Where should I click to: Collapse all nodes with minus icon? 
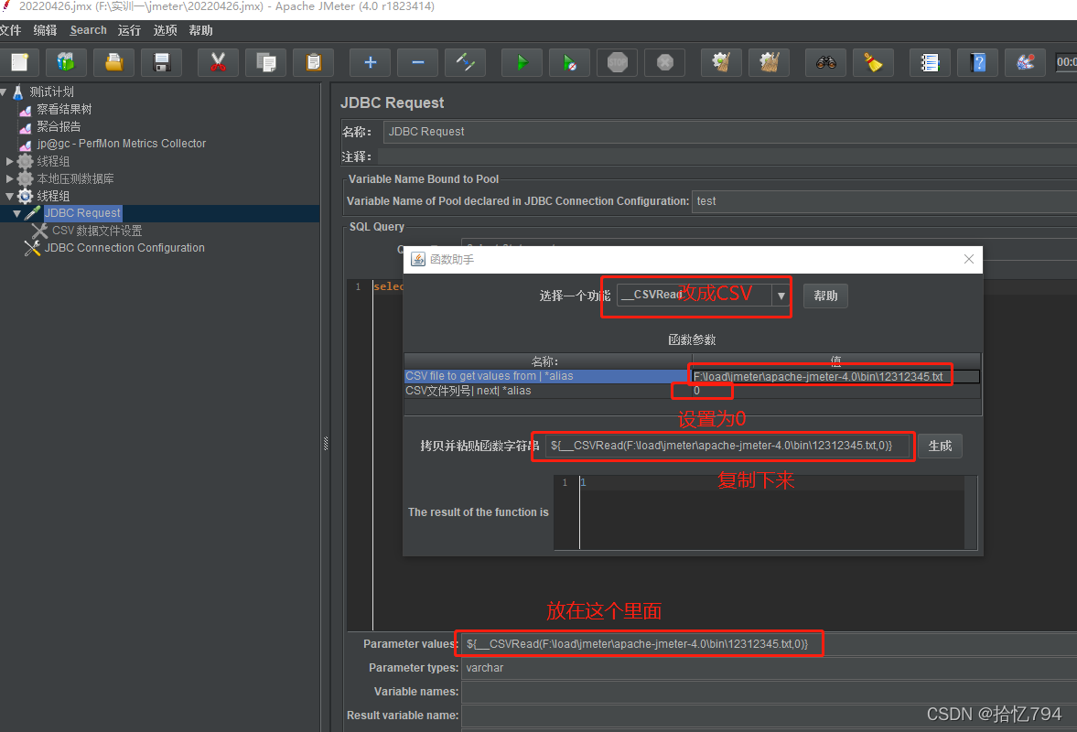coord(417,62)
